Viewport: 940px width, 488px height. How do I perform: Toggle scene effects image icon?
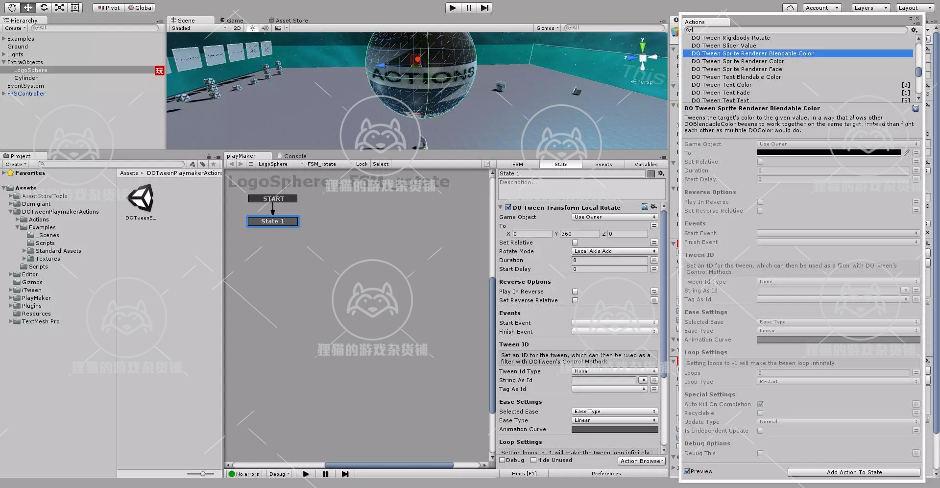point(278,28)
